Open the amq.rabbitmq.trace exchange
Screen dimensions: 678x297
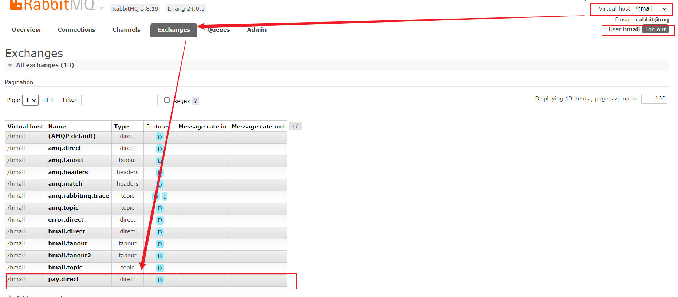tap(79, 196)
